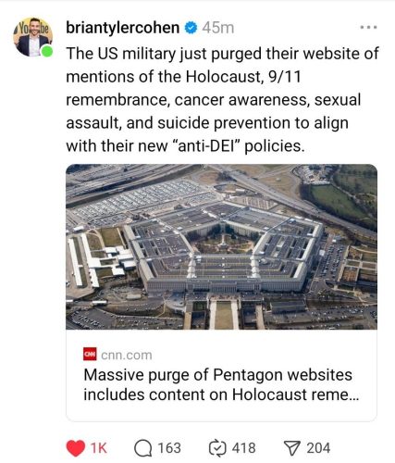Click the green dot on the avatar
The image size is (395, 463).
pos(47,51)
